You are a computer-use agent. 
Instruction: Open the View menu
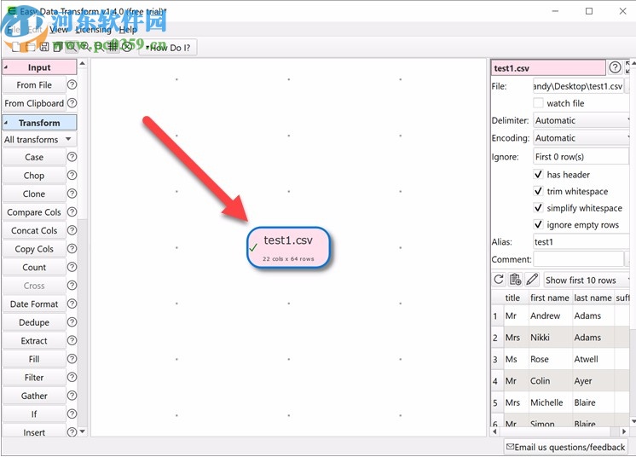tap(59, 30)
